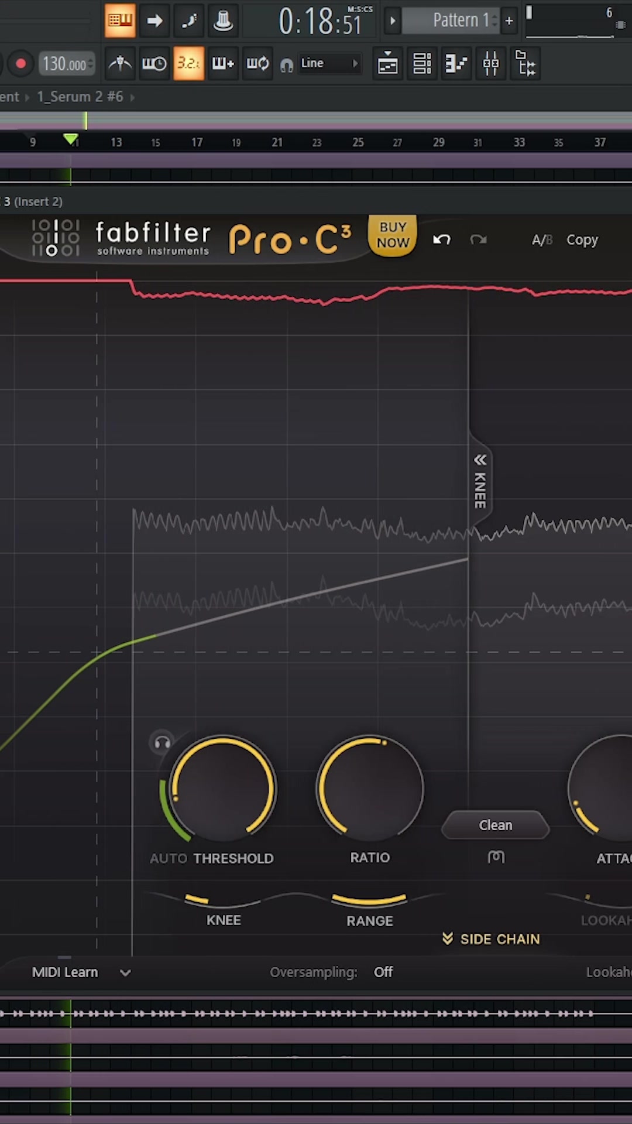The image size is (632, 1124).
Task: Click the BUY NOW button
Action: click(393, 235)
